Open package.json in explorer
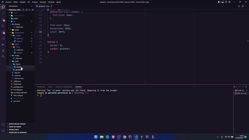Screen dimensions: 249x140 pyautogui.click(x=18, y=87)
